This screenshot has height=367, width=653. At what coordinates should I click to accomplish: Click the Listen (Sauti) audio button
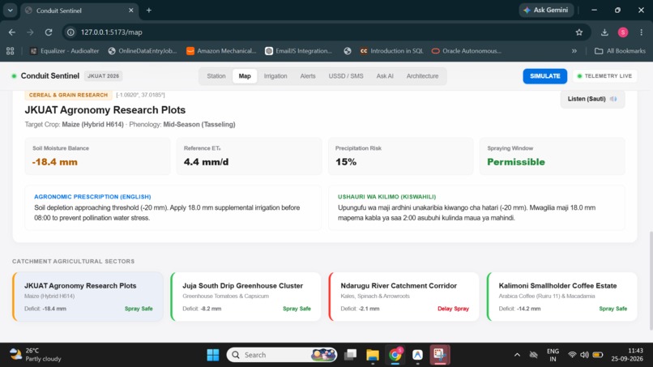pos(592,99)
